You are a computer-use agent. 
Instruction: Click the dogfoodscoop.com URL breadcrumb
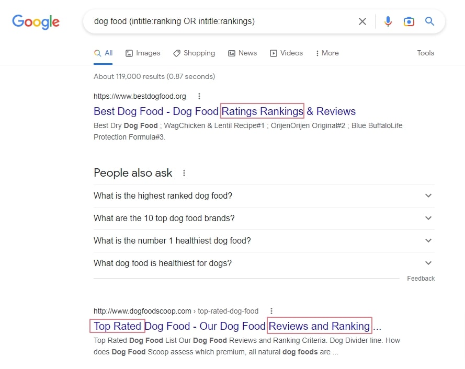[176, 311]
